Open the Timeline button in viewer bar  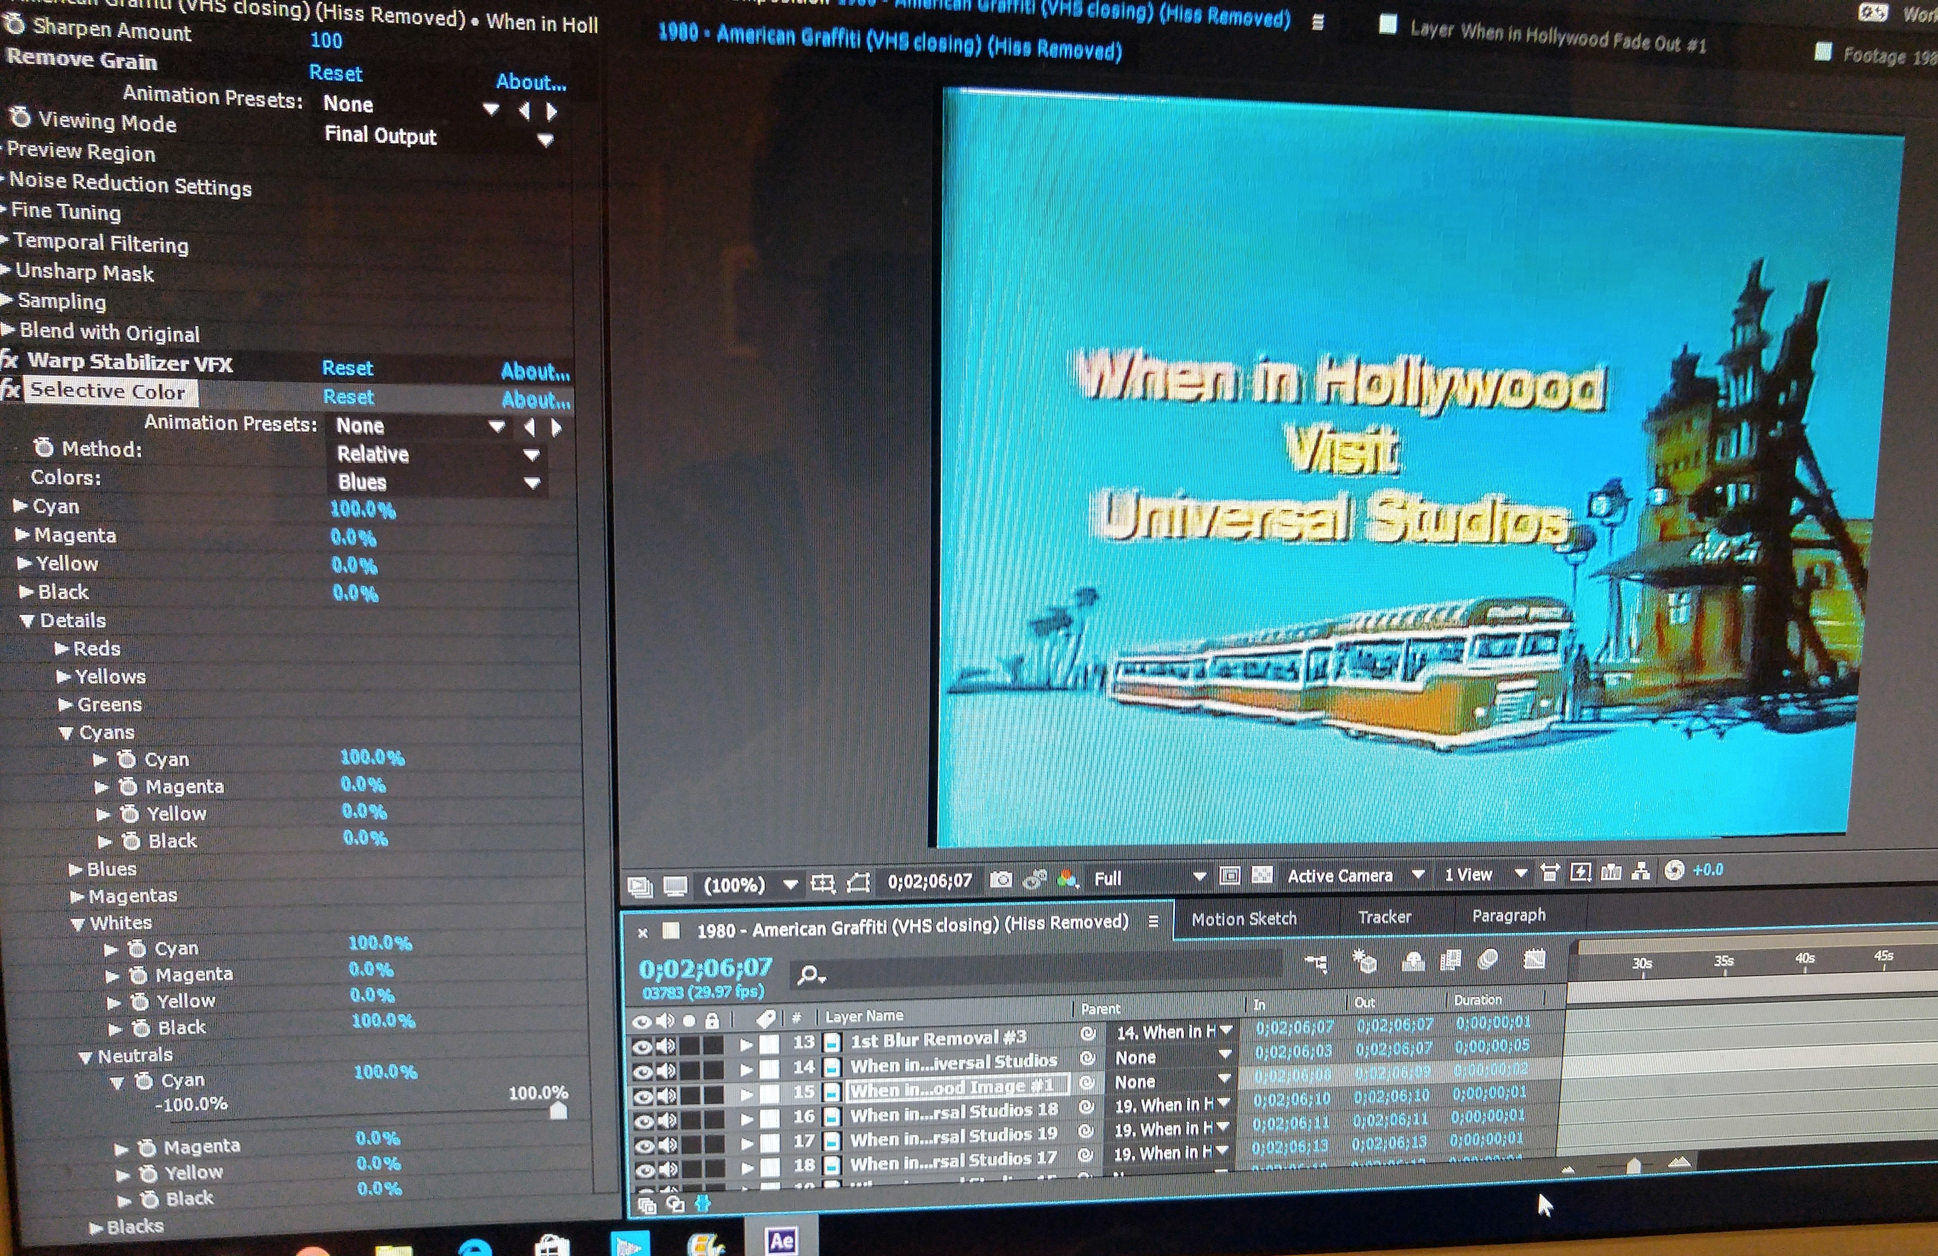point(1610,871)
